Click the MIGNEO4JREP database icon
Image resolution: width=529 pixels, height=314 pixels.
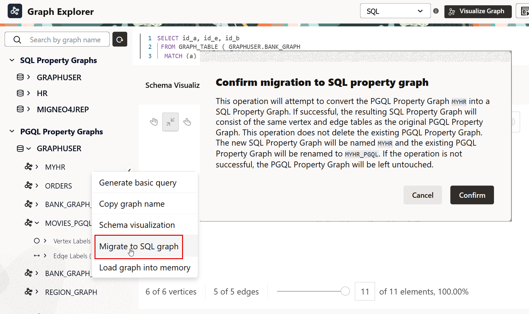point(20,109)
